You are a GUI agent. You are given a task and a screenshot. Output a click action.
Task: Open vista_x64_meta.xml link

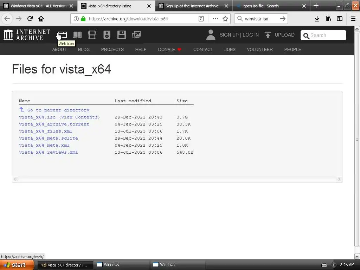(x=44, y=145)
